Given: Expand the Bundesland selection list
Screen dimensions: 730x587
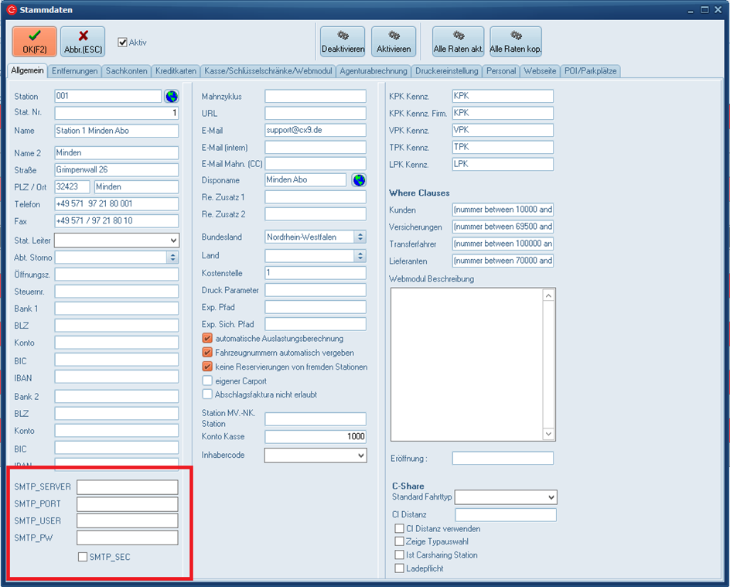Looking at the screenshot, I should click(360, 237).
